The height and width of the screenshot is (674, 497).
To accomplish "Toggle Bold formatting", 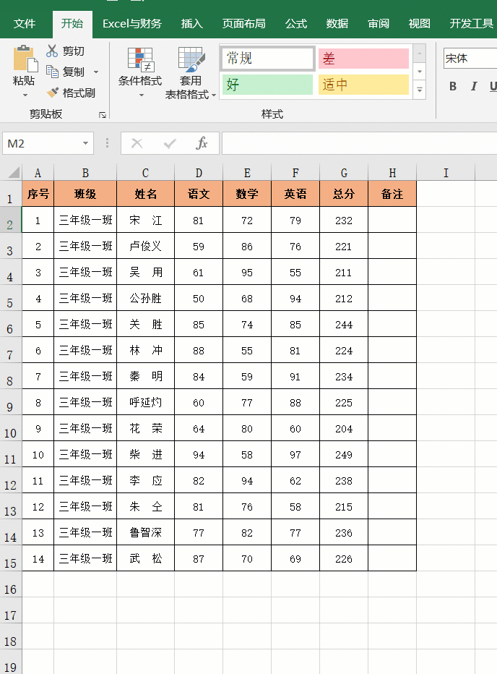I will click(x=453, y=86).
